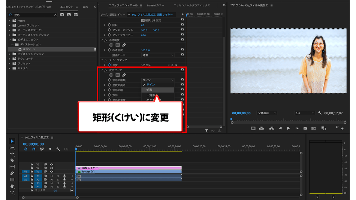356x200 pixels.
Task: Click the filter properties funnel icon
Action: 206,131
